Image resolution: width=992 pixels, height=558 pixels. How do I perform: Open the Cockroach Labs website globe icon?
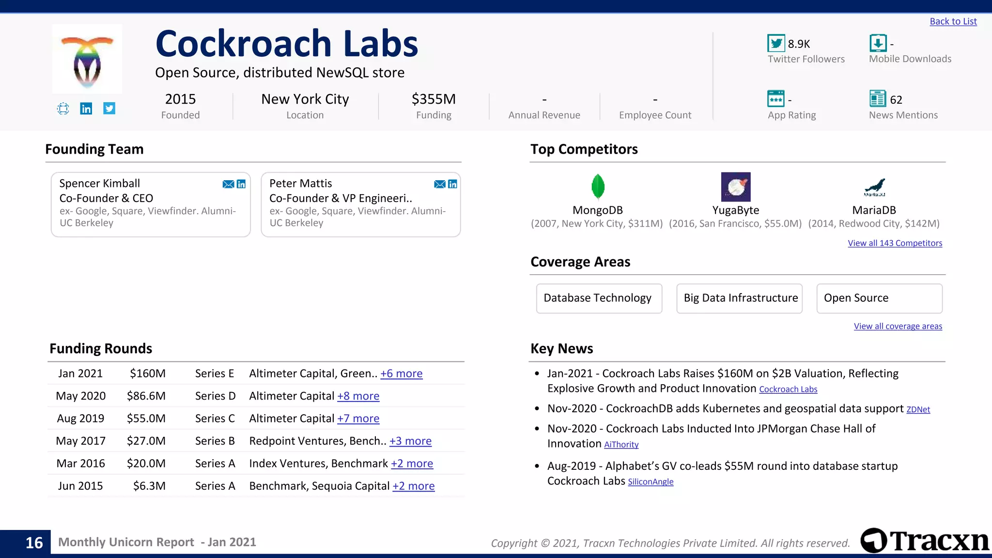click(63, 108)
